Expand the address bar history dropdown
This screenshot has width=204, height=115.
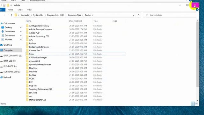[133, 15]
